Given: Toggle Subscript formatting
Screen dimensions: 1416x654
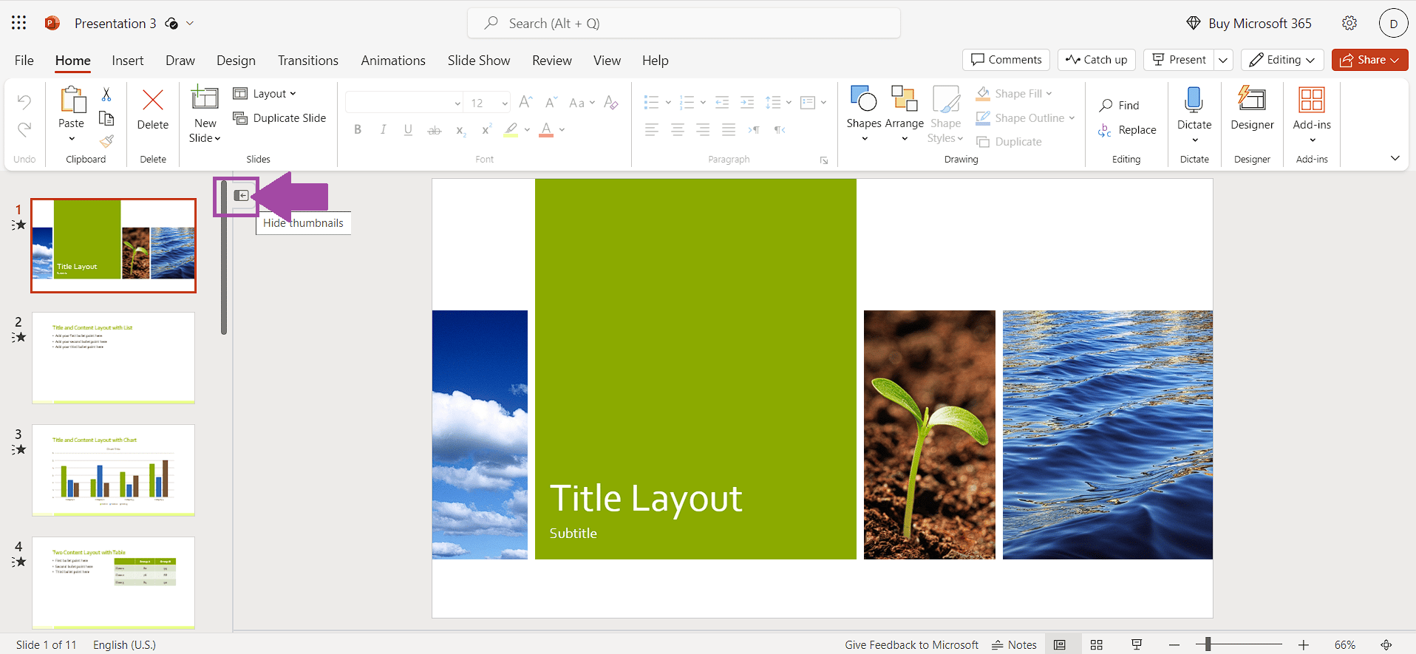Looking at the screenshot, I should click(460, 130).
